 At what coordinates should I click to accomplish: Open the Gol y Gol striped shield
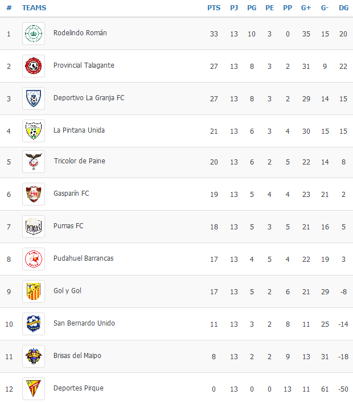pyautogui.click(x=34, y=291)
